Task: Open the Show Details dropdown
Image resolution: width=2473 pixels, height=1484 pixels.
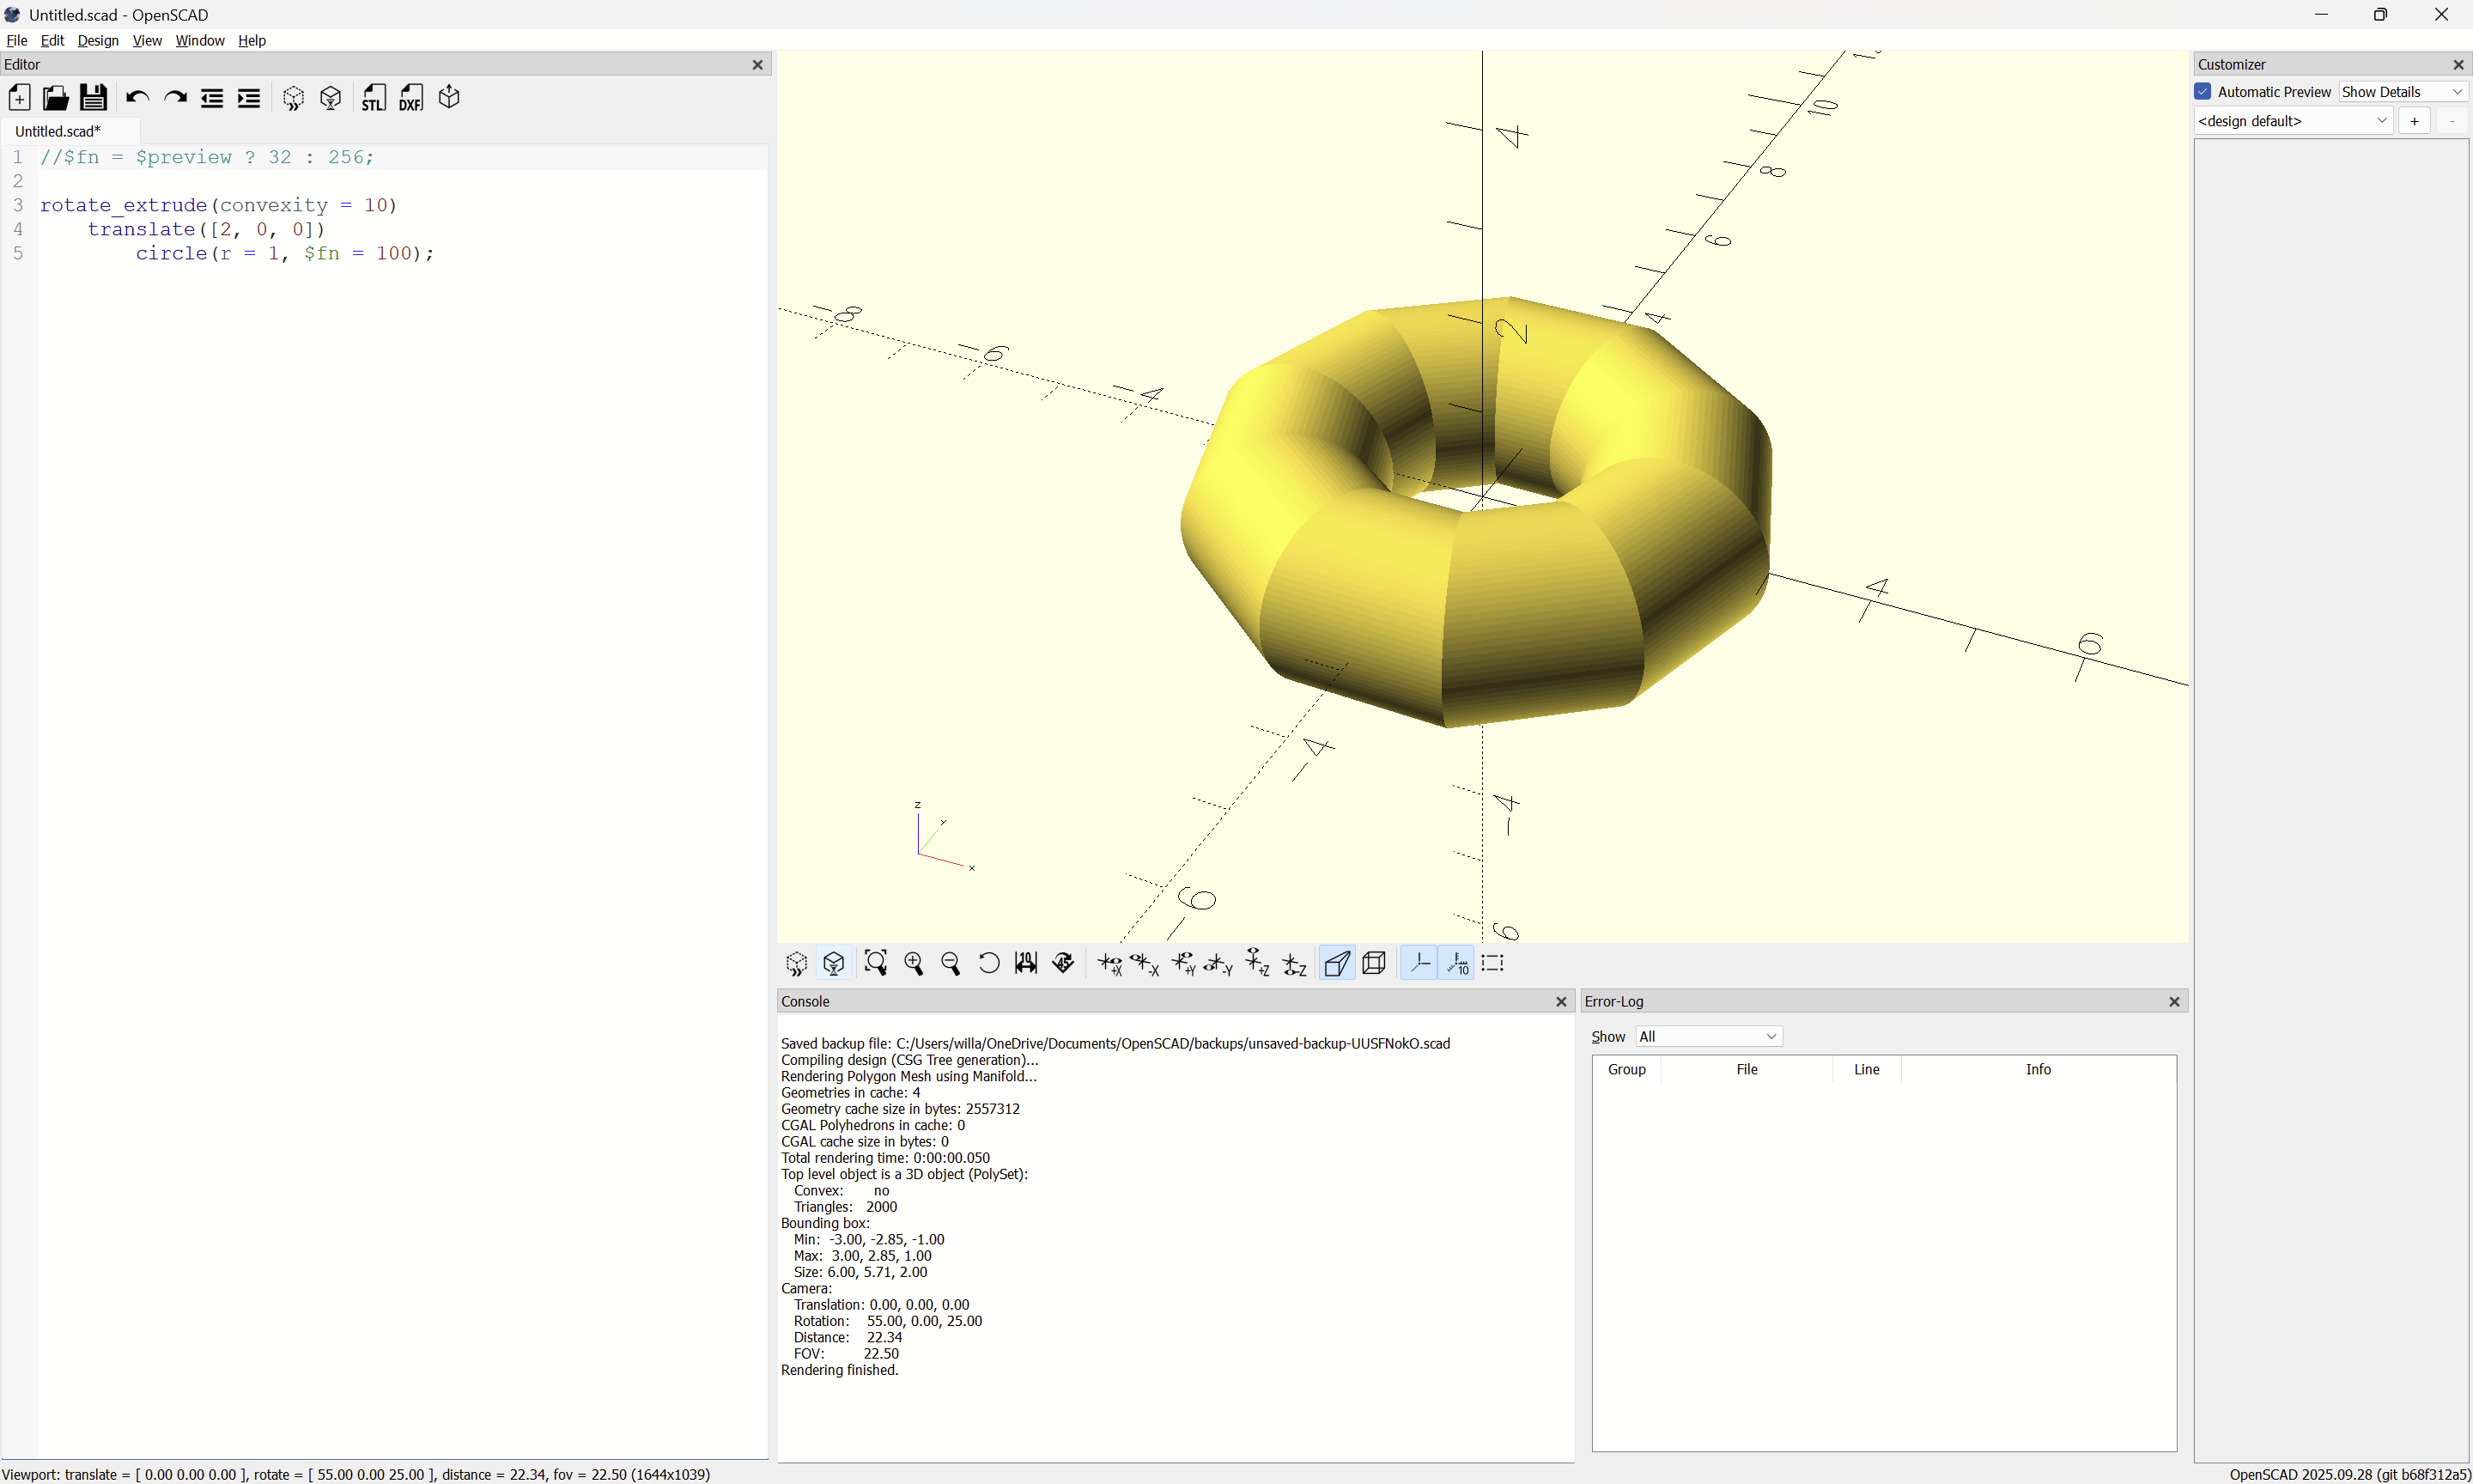Action: (x=2401, y=92)
